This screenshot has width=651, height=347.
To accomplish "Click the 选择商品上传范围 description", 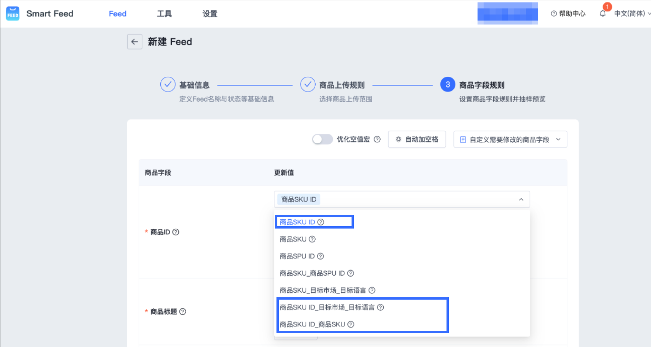I will (x=346, y=99).
